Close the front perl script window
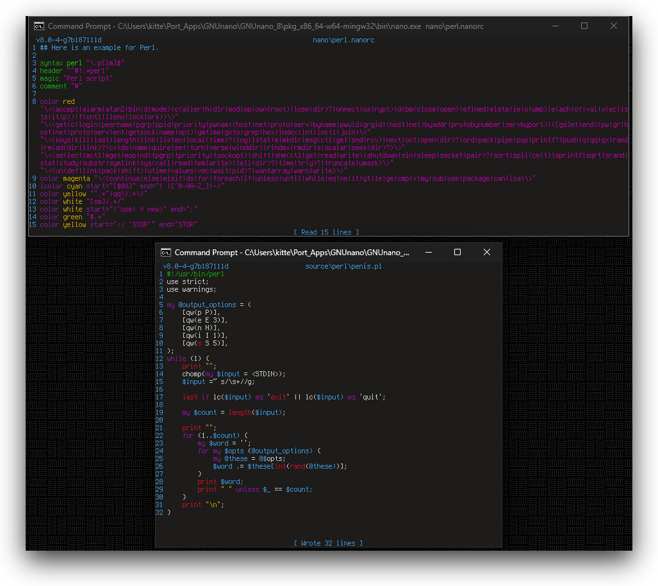The image size is (658, 586). pyautogui.click(x=487, y=252)
